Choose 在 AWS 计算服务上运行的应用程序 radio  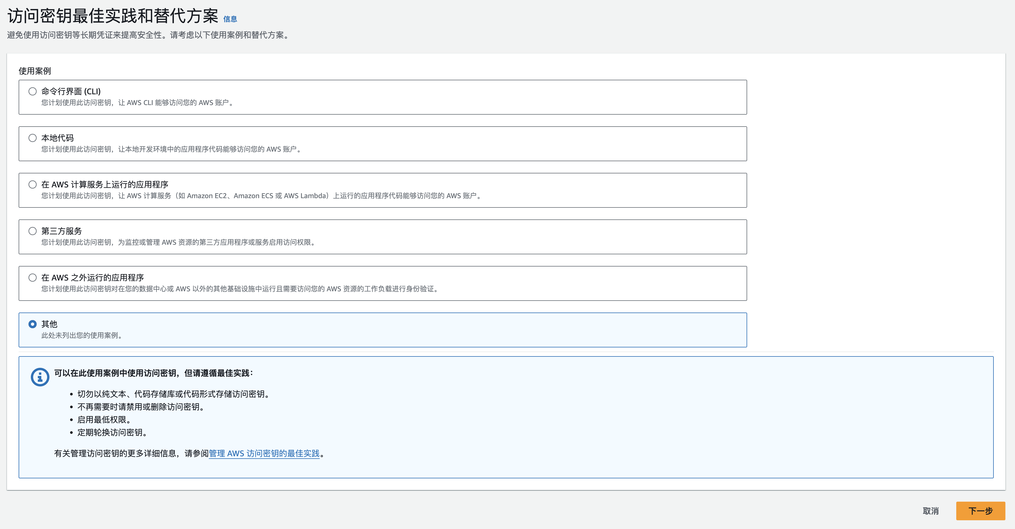coord(33,184)
